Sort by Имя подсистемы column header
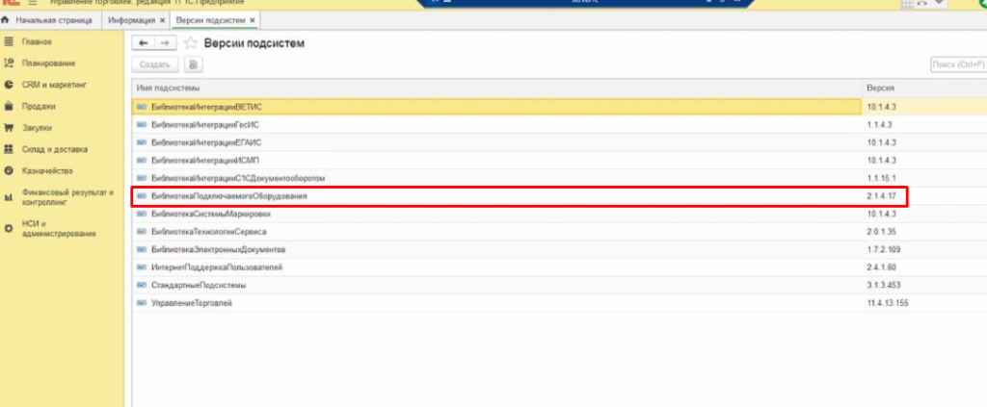The width and height of the screenshot is (987, 407). (496, 88)
